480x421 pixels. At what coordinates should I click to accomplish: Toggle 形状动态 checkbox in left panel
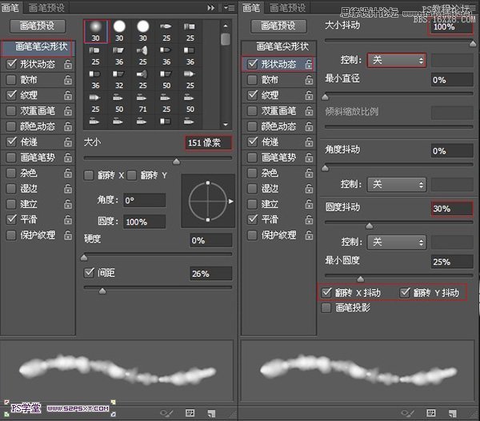tap(11, 64)
